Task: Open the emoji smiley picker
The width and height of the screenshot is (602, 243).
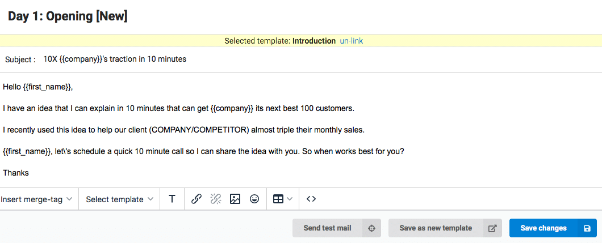Action: pyautogui.click(x=254, y=199)
